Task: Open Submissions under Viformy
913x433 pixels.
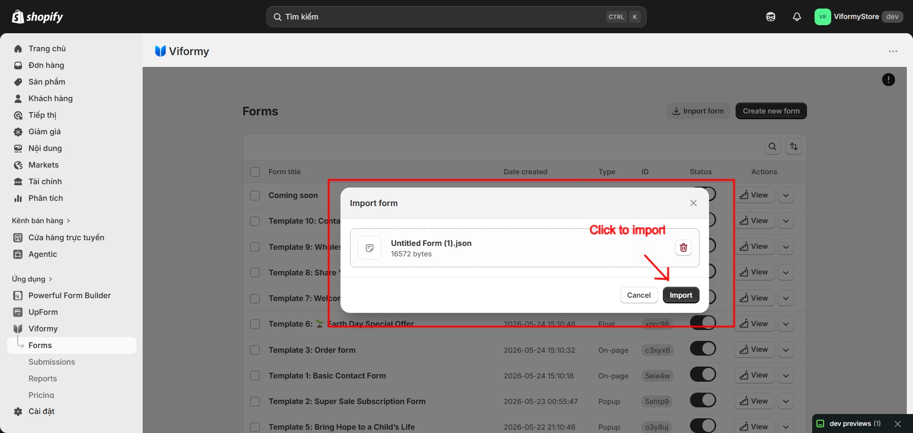Action: 71,362
